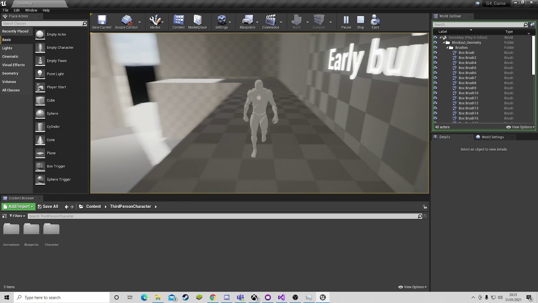Open the Content toolbar icon

[179, 22]
